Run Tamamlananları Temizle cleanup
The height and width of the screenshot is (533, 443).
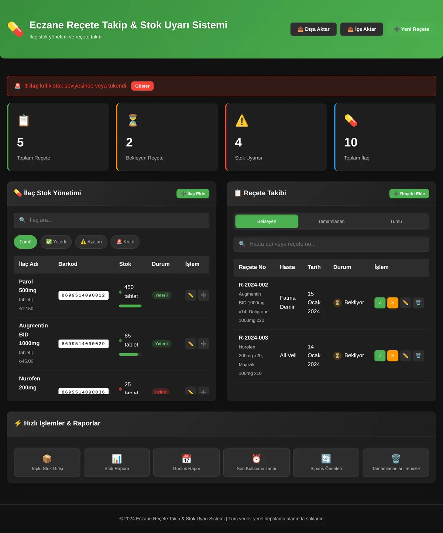click(x=396, y=462)
